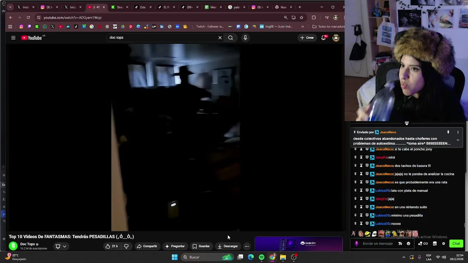Dislike the video with thumbs-down

(x=126, y=246)
